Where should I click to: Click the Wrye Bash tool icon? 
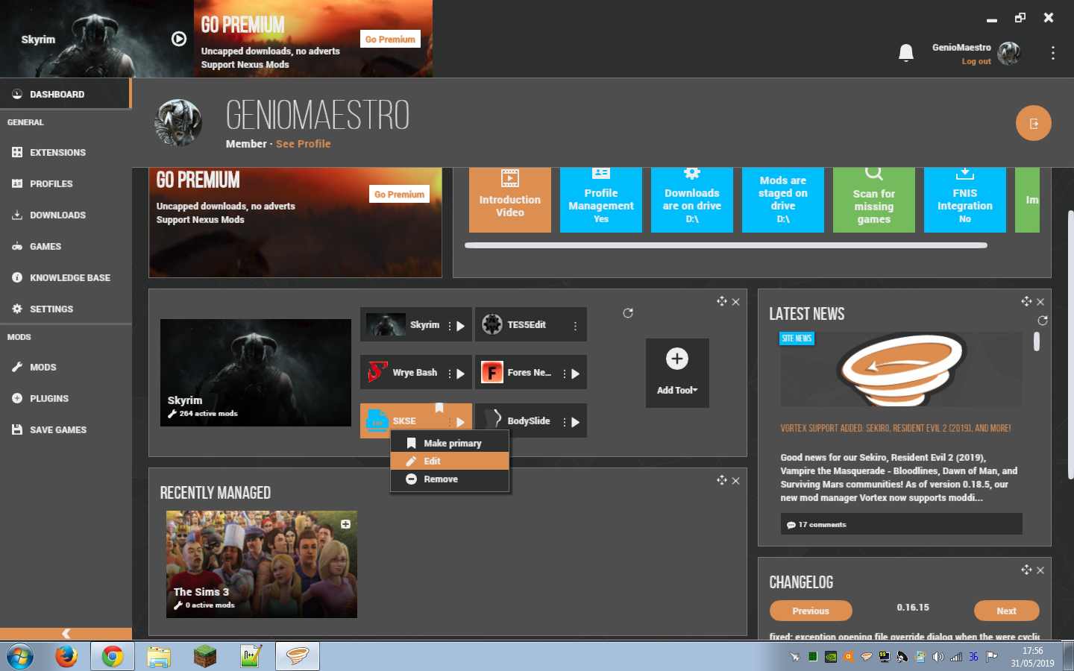(377, 372)
